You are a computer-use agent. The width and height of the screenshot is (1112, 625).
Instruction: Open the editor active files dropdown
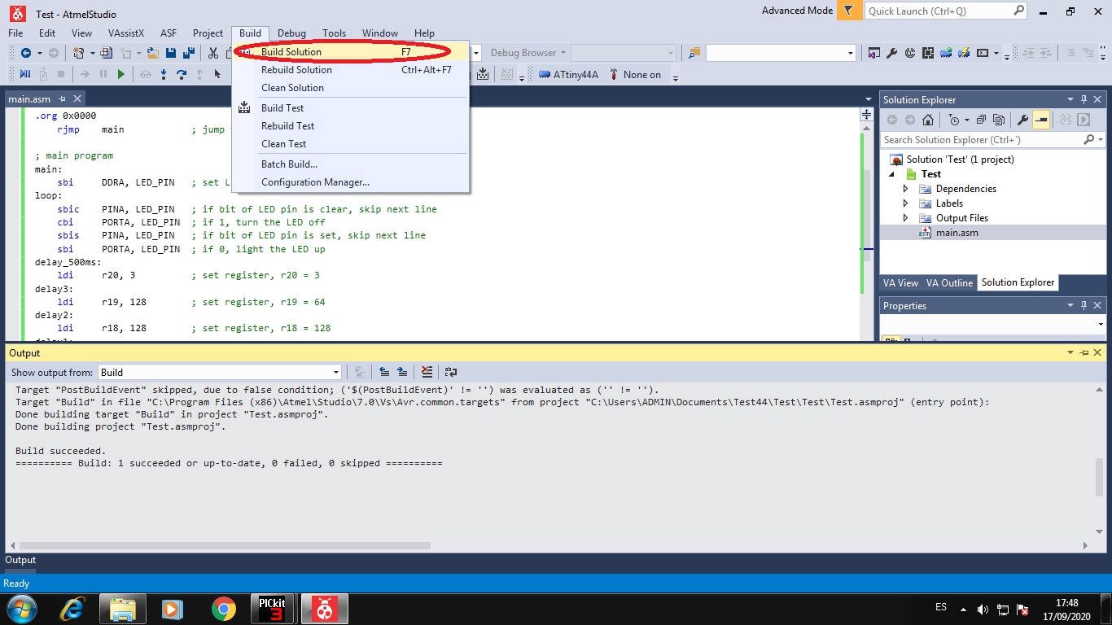[x=868, y=99]
